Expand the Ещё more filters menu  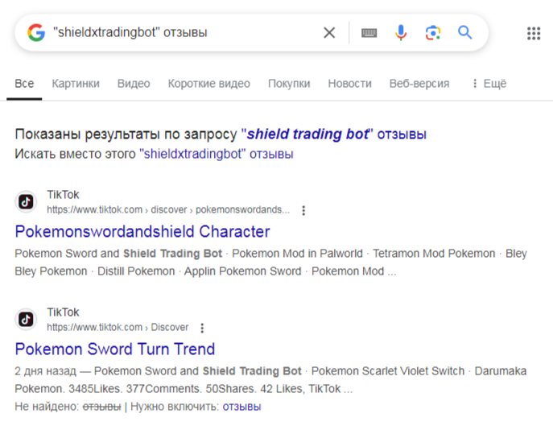tap(489, 84)
